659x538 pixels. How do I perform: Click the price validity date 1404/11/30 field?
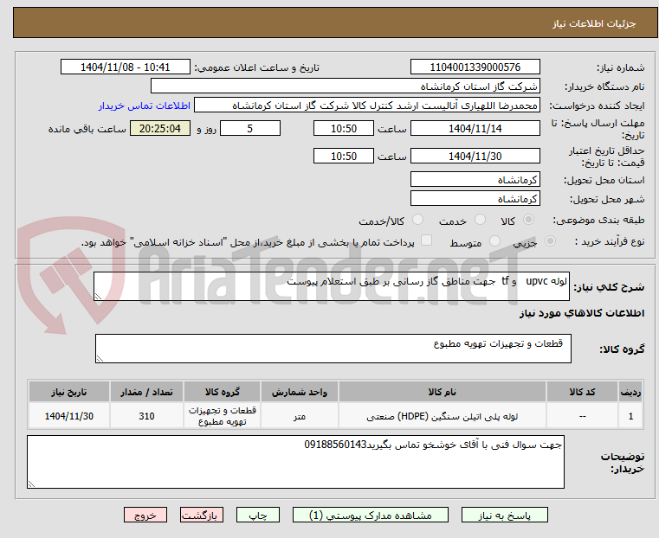(475, 156)
